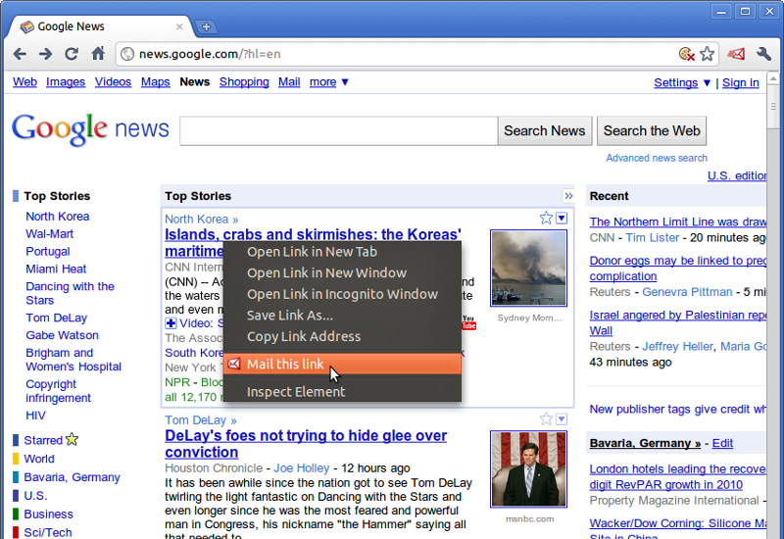The width and height of the screenshot is (784, 539).
Task: Go forward with the Forward arrow
Action: (x=45, y=54)
